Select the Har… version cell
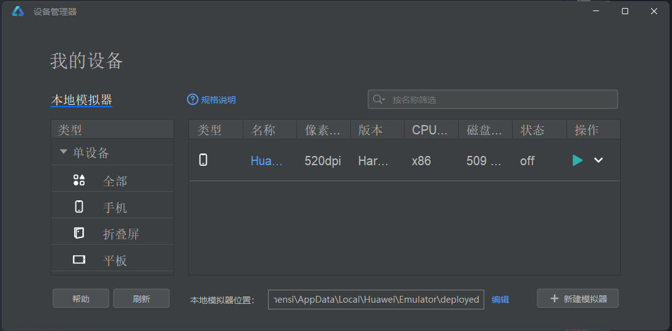The image size is (672, 331). point(373,161)
